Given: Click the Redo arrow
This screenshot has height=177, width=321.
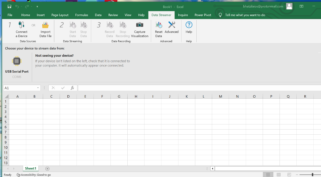Looking at the screenshot, I should coord(27,6).
